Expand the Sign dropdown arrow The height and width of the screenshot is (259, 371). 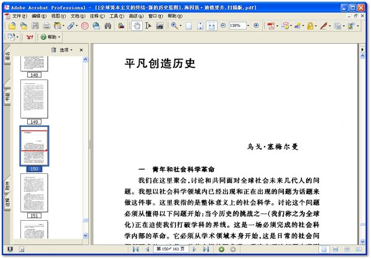pyautogui.click(x=330, y=26)
